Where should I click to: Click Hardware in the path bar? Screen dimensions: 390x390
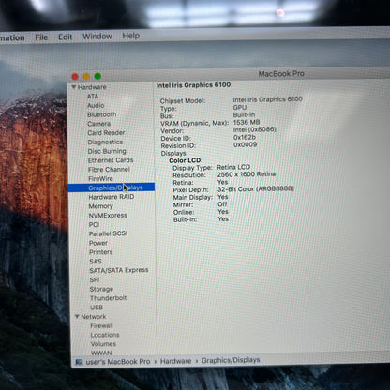[x=175, y=361]
